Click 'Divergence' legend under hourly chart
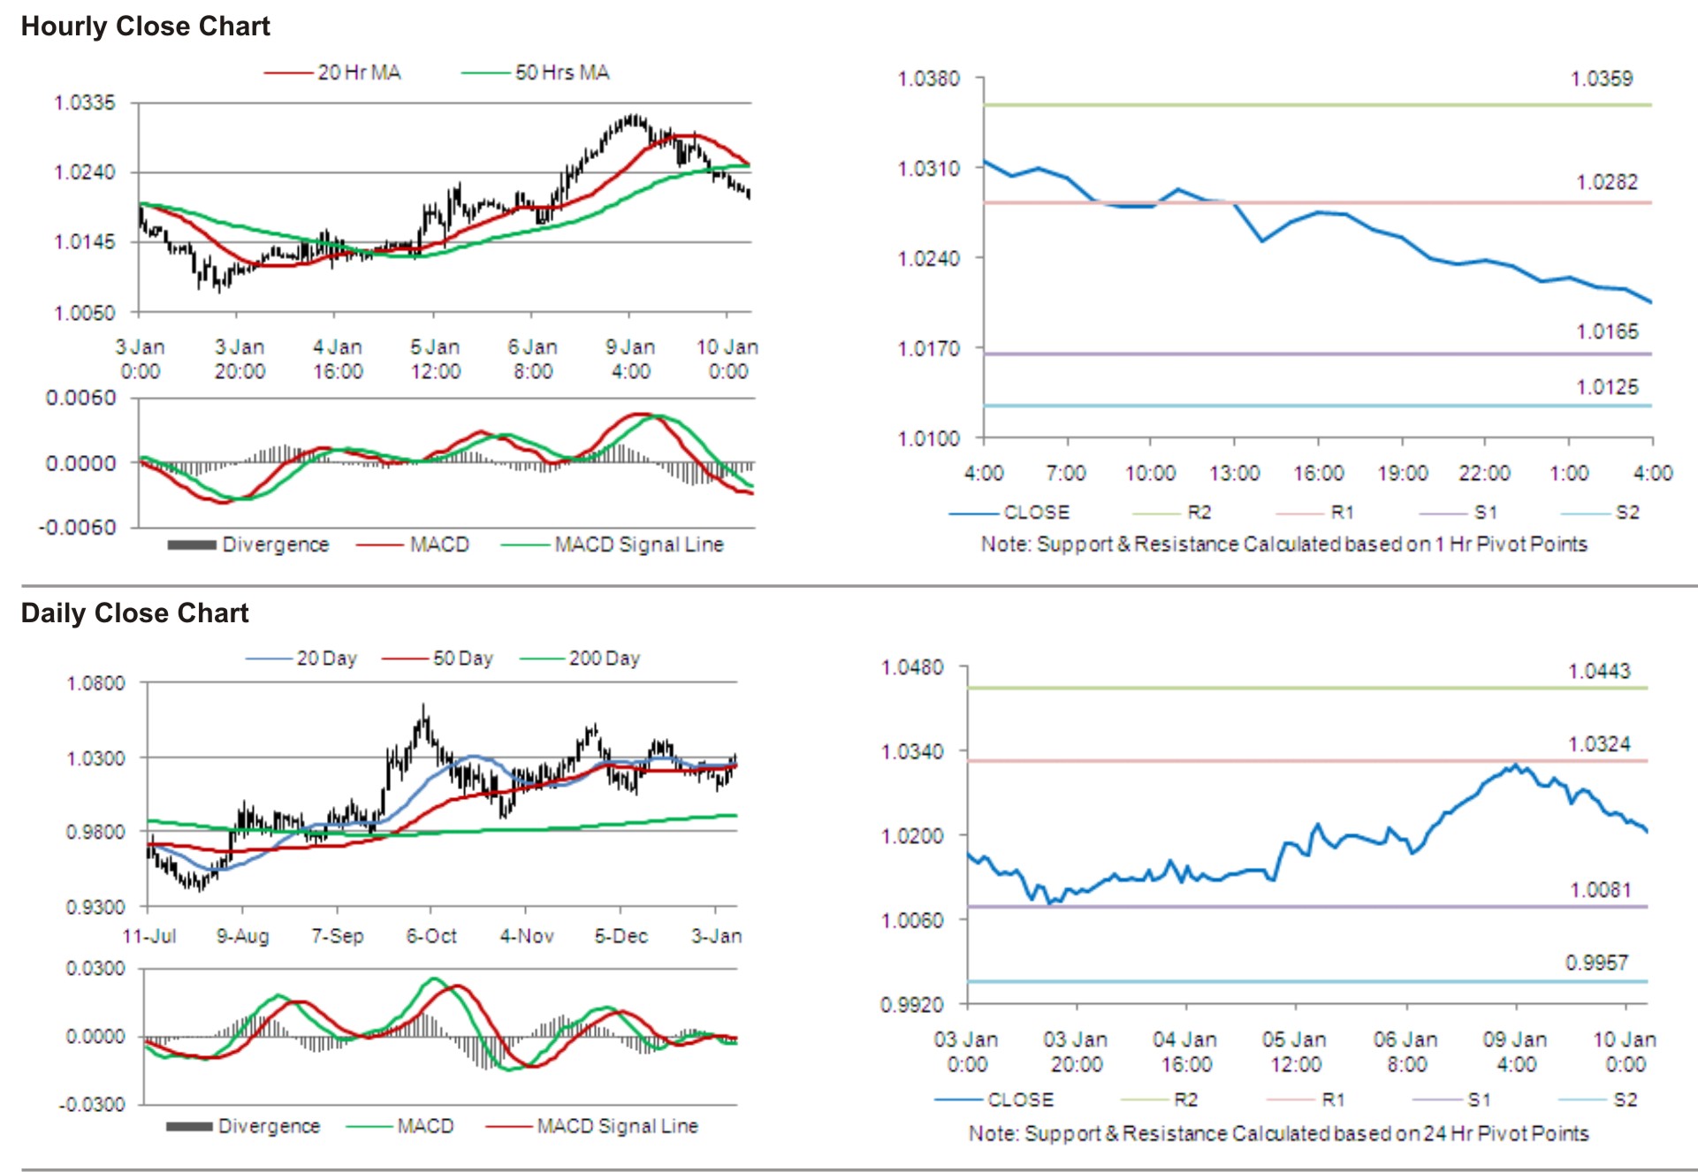Image resolution: width=1698 pixels, height=1172 pixels. (x=276, y=544)
